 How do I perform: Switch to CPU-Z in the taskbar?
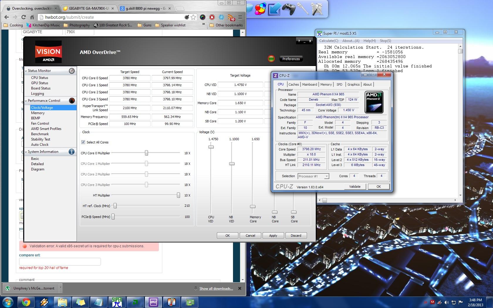click(x=153, y=302)
